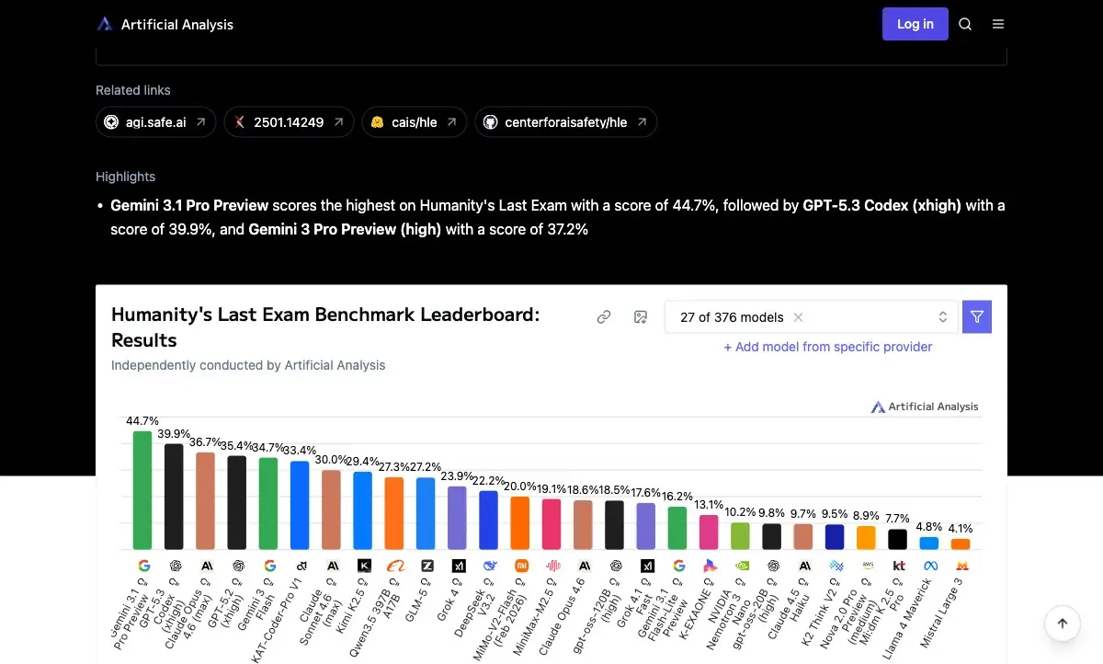The height and width of the screenshot is (664, 1103).
Task: Click the cais/hle related link chip
Action: point(414,121)
